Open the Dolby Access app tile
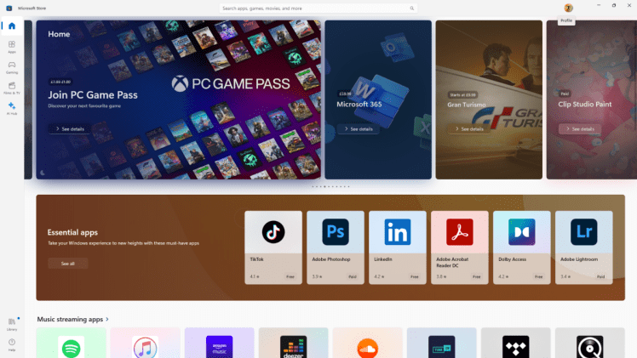Screen dimensions: 637x358 tap(521, 247)
